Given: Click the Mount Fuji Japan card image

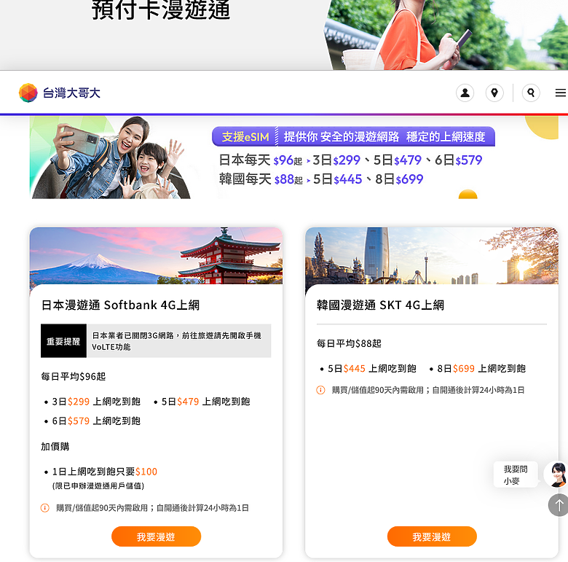Looking at the screenshot, I should (156, 256).
